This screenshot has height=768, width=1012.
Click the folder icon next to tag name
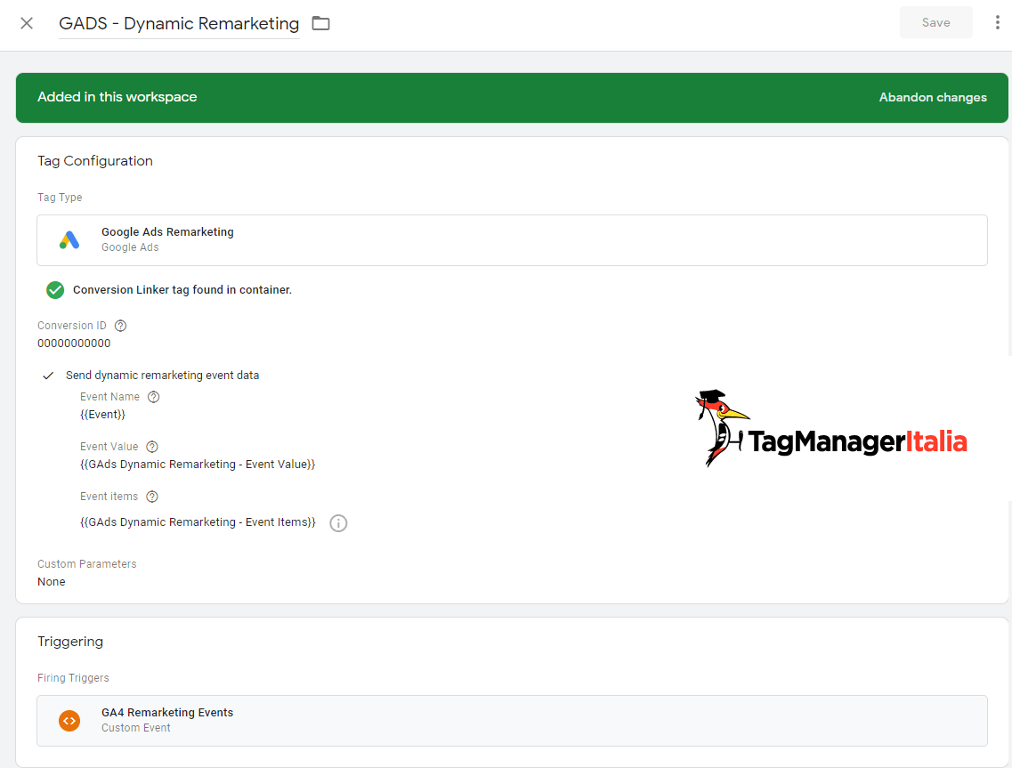(x=320, y=23)
